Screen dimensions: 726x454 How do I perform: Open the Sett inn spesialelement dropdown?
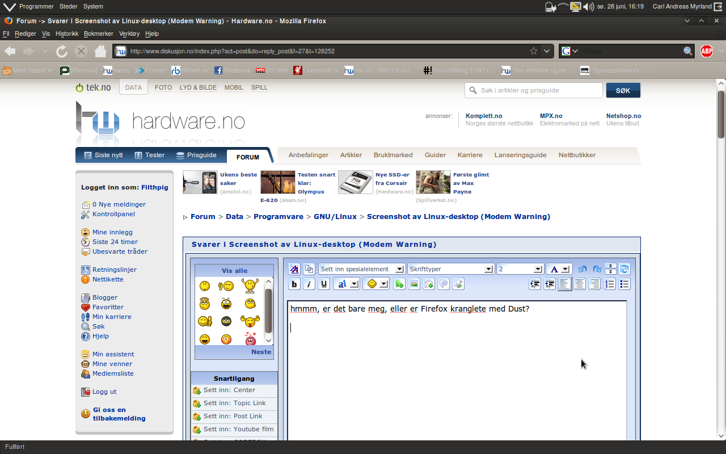[361, 269]
